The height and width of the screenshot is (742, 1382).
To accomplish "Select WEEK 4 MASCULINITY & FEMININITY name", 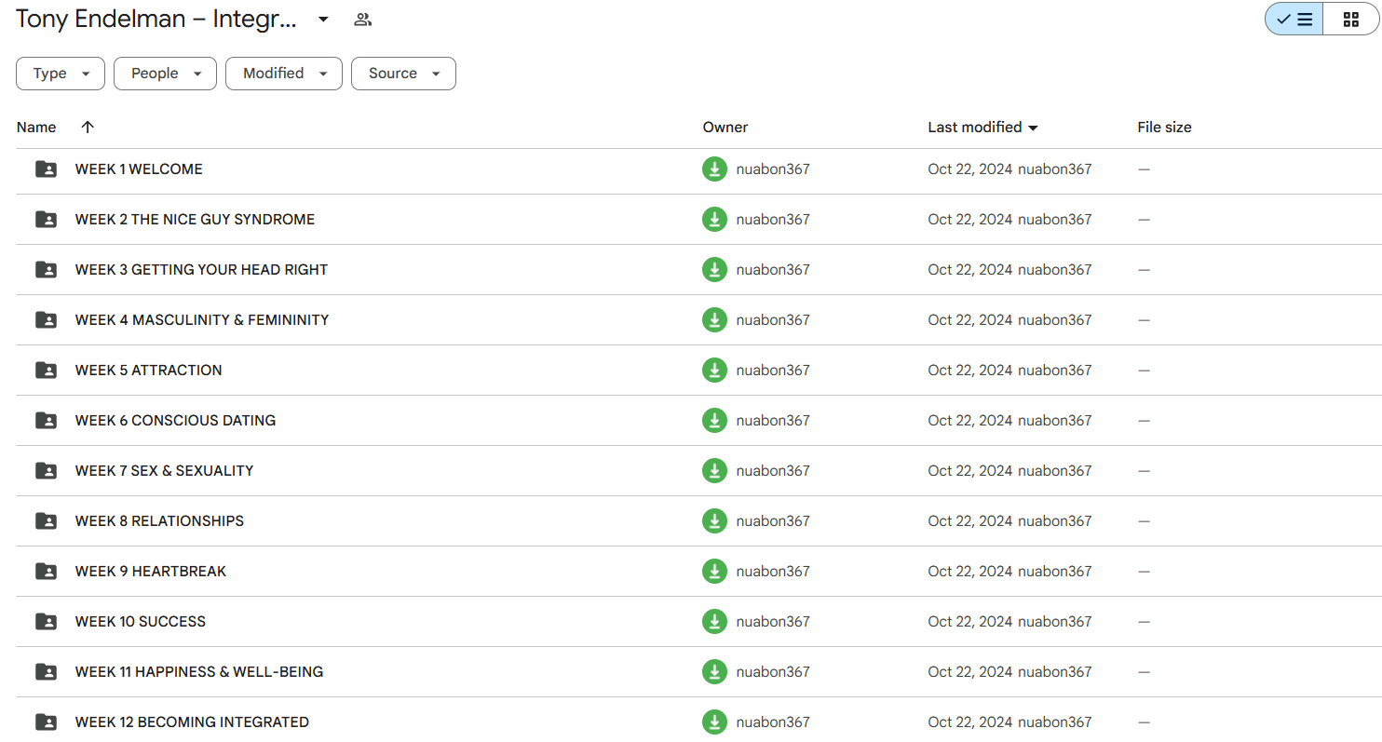I will pos(202,320).
